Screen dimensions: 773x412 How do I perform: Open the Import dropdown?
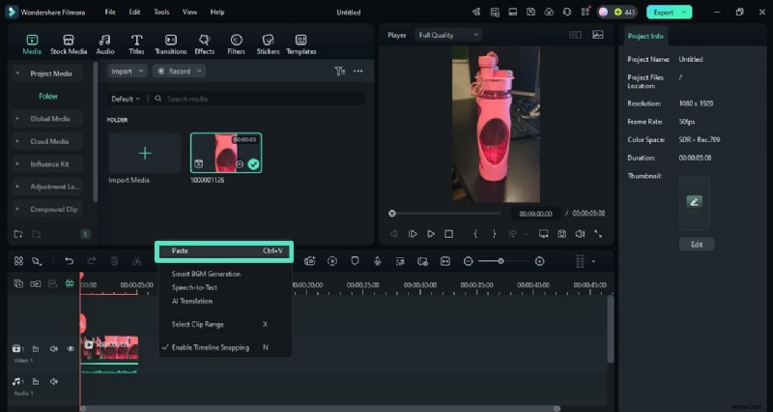click(128, 71)
